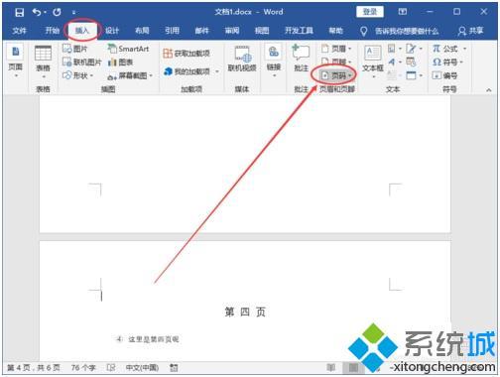Save the document with the floppy icon
Image resolution: width=500 pixels, height=377 pixels.
[x=19, y=13]
